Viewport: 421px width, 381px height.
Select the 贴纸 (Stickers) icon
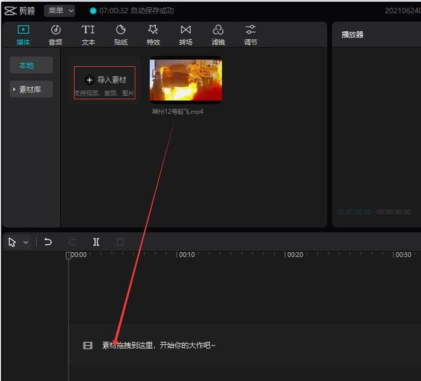click(x=121, y=35)
